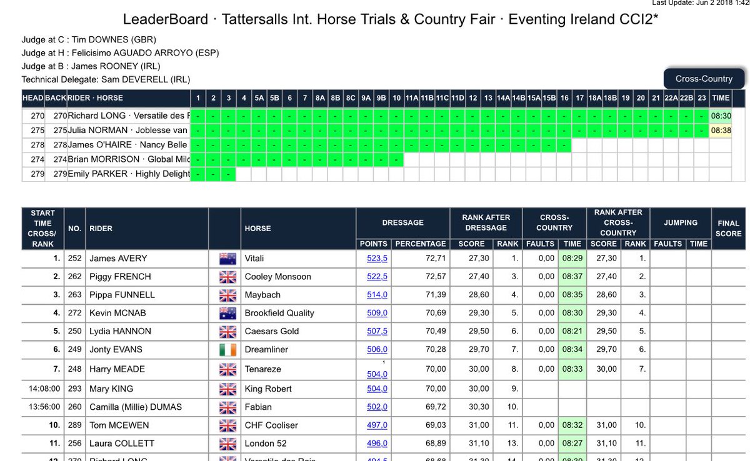Screen dimensions: 750x461
Task: Click Camilla DUMAS's start time 13:56:00
Action: 44,407
